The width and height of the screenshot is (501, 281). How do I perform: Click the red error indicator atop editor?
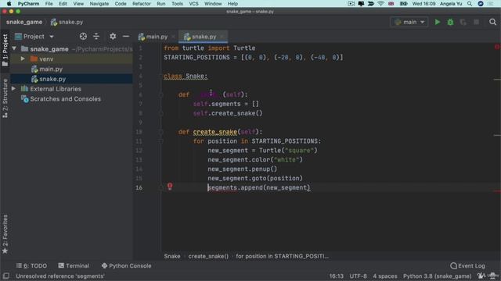click(x=497, y=47)
